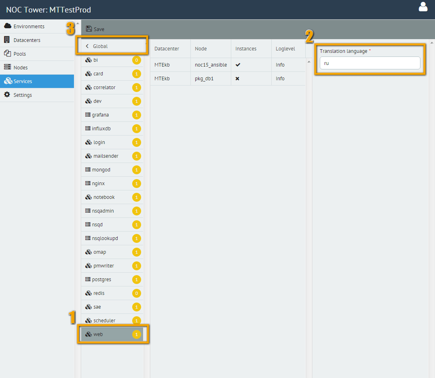This screenshot has height=378, width=435.
Task: Sort by the Datacenter column header
Action: pos(170,48)
